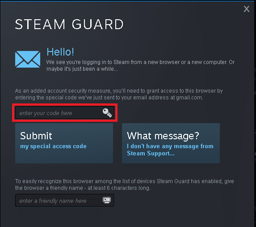Click "at least 6 characters long" text
Viewport: 256px width, 227px height.
[x=119, y=188]
